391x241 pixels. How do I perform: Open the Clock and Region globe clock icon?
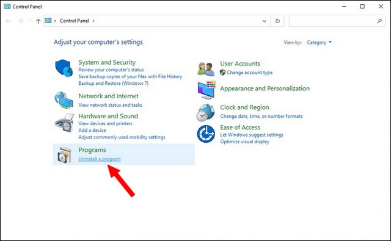[205, 112]
